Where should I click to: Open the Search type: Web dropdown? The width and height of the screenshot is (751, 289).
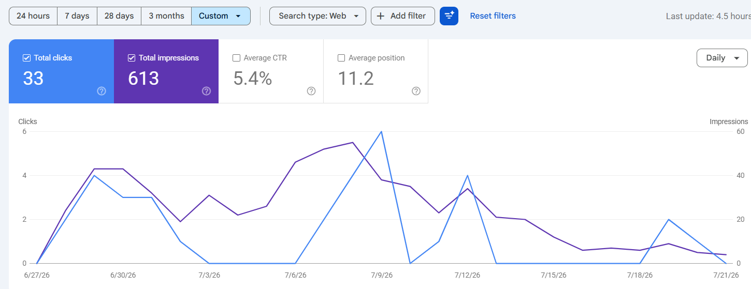pyautogui.click(x=317, y=16)
